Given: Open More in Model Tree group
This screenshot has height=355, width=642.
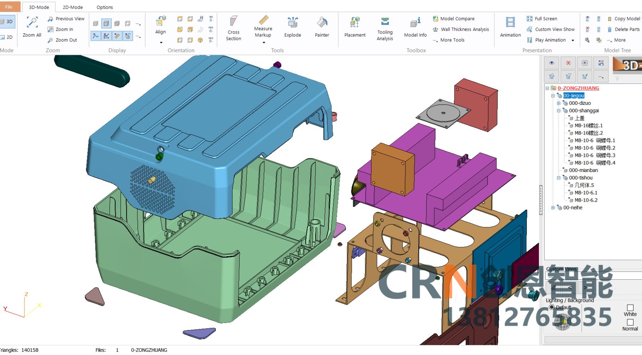Looking at the screenshot, I should [616, 40].
